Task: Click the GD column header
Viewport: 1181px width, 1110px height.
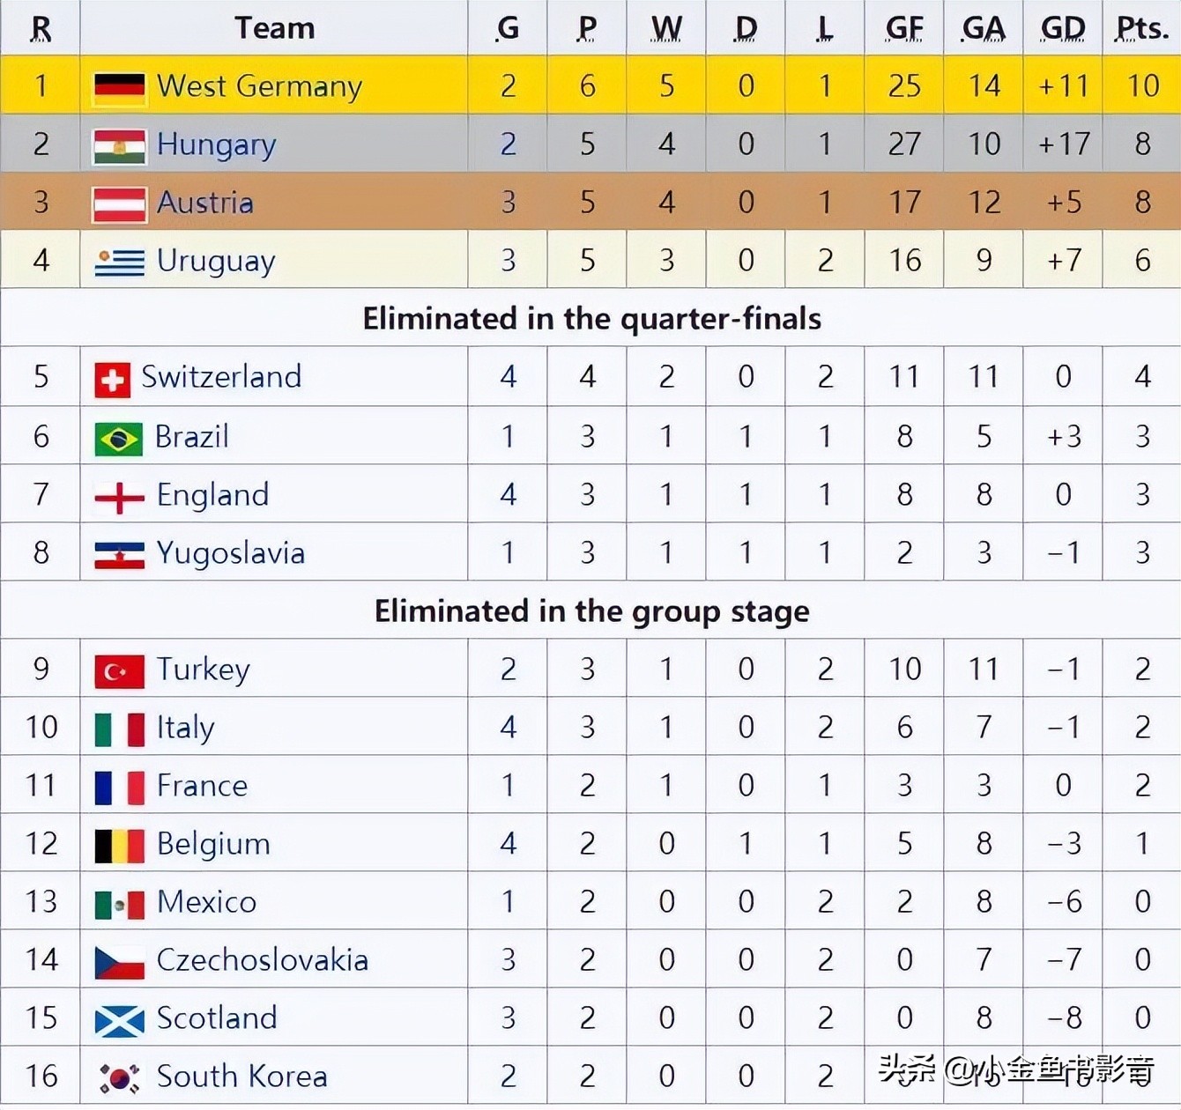Action: (1063, 28)
